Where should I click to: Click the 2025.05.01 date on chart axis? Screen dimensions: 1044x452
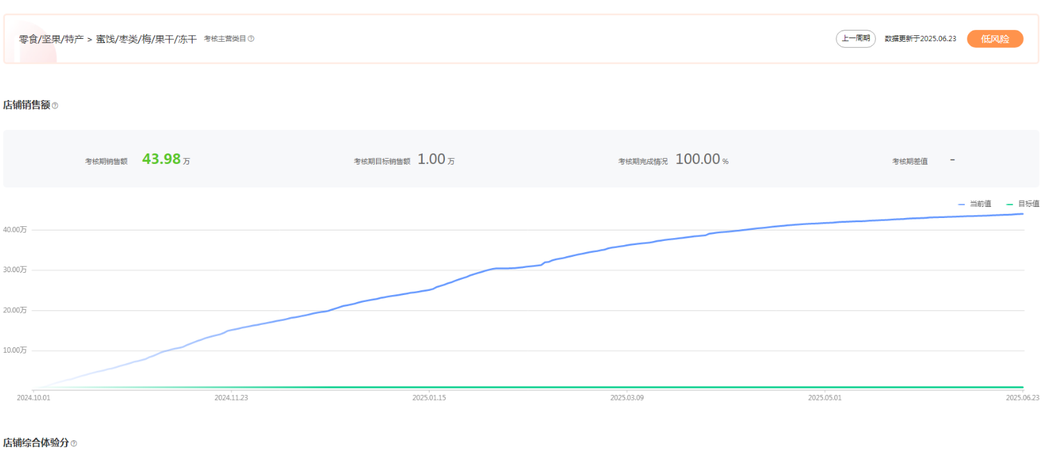(824, 398)
